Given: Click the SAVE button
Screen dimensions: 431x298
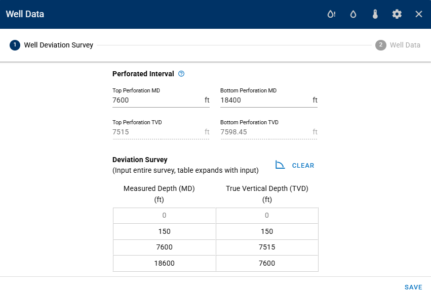Looking at the screenshot, I should coord(413,287).
